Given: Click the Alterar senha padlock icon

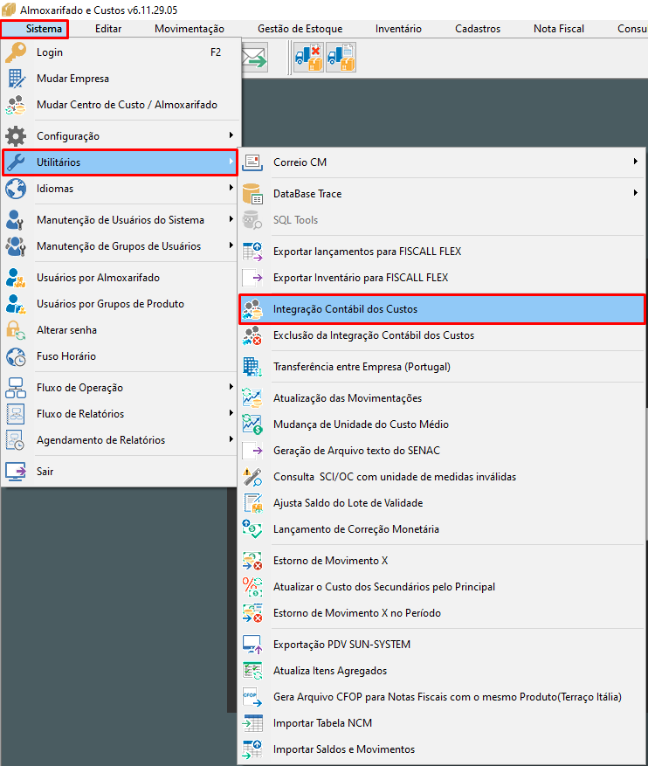Looking at the screenshot, I should click(16, 330).
